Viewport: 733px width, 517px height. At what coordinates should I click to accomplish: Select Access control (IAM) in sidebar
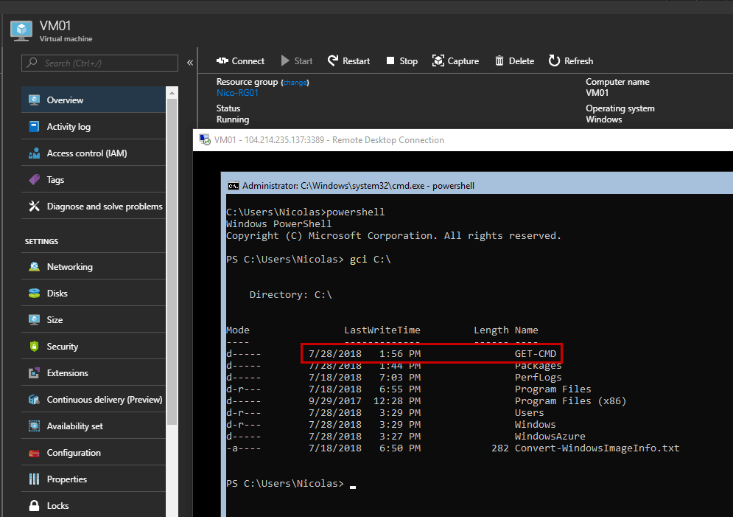point(94,153)
